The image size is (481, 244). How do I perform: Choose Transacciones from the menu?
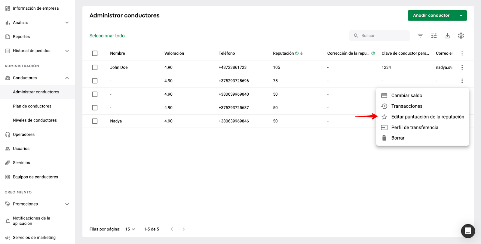coord(422,106)
